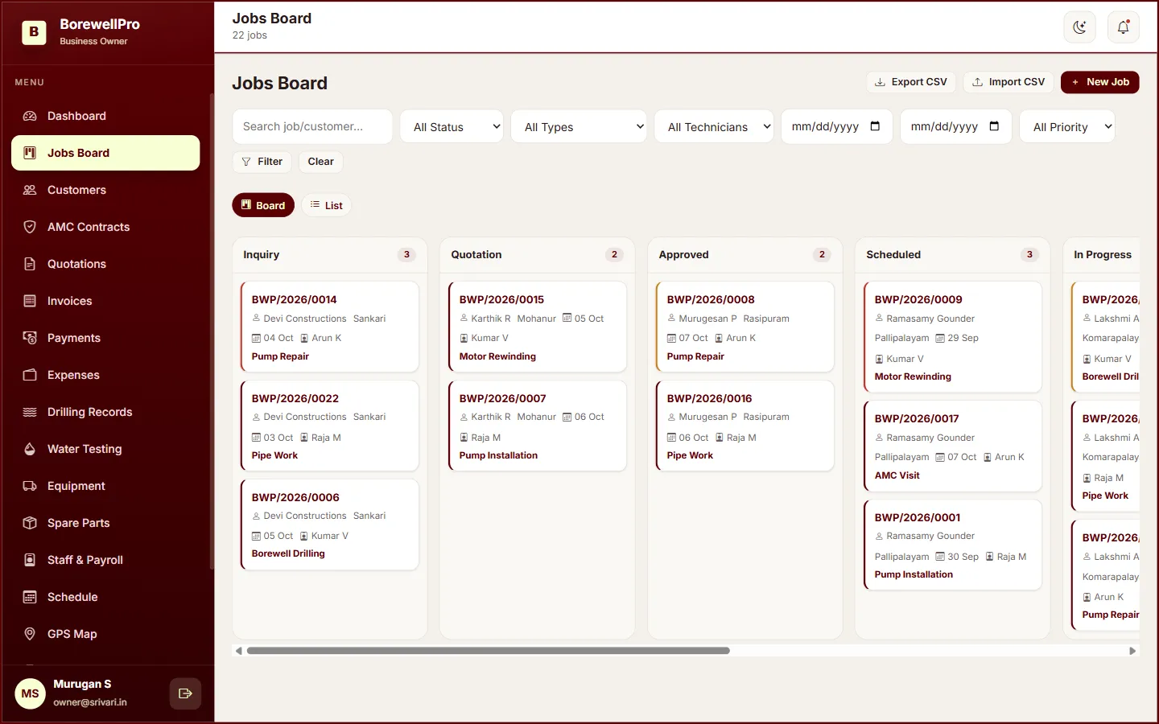Switch to Board view
The height and width of the screenshot is (724, 1159).
tap(263, 205)
